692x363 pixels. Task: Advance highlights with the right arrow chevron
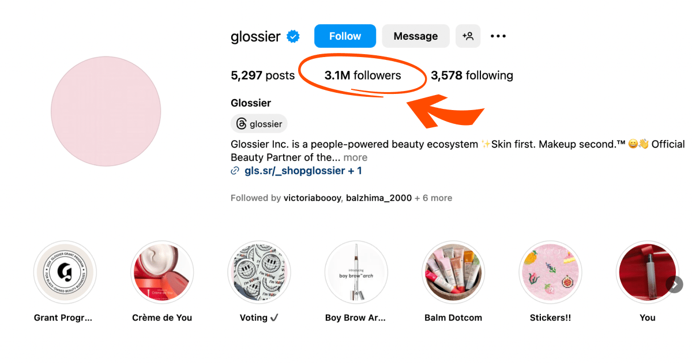click(675, 284)
